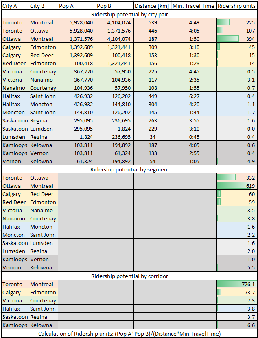Select the "Ridership units" column header
258x338 pixels.
click(237, 6)
